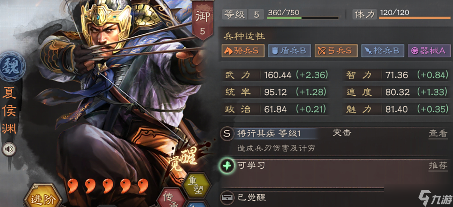Image resolution: width=453 pixels, height=207 pixels.
Task: Open 推荐 skill recommendations
Action: click(438, 166)
